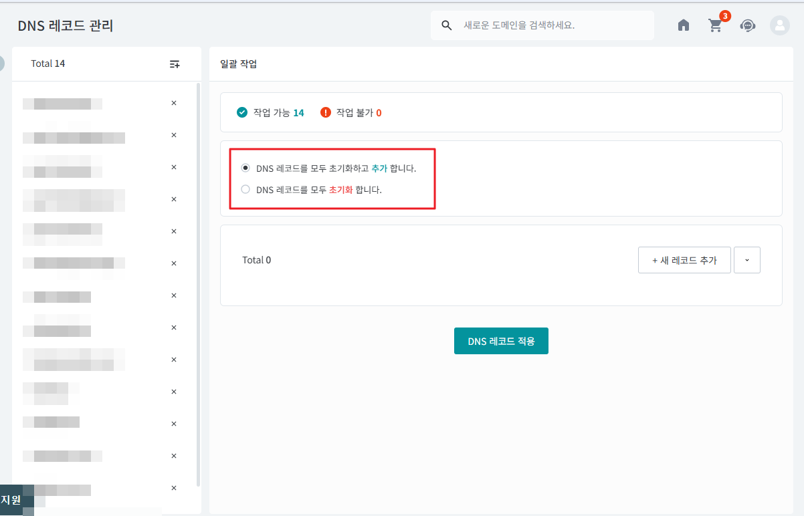Select the second domain in the list

[74, 138]
